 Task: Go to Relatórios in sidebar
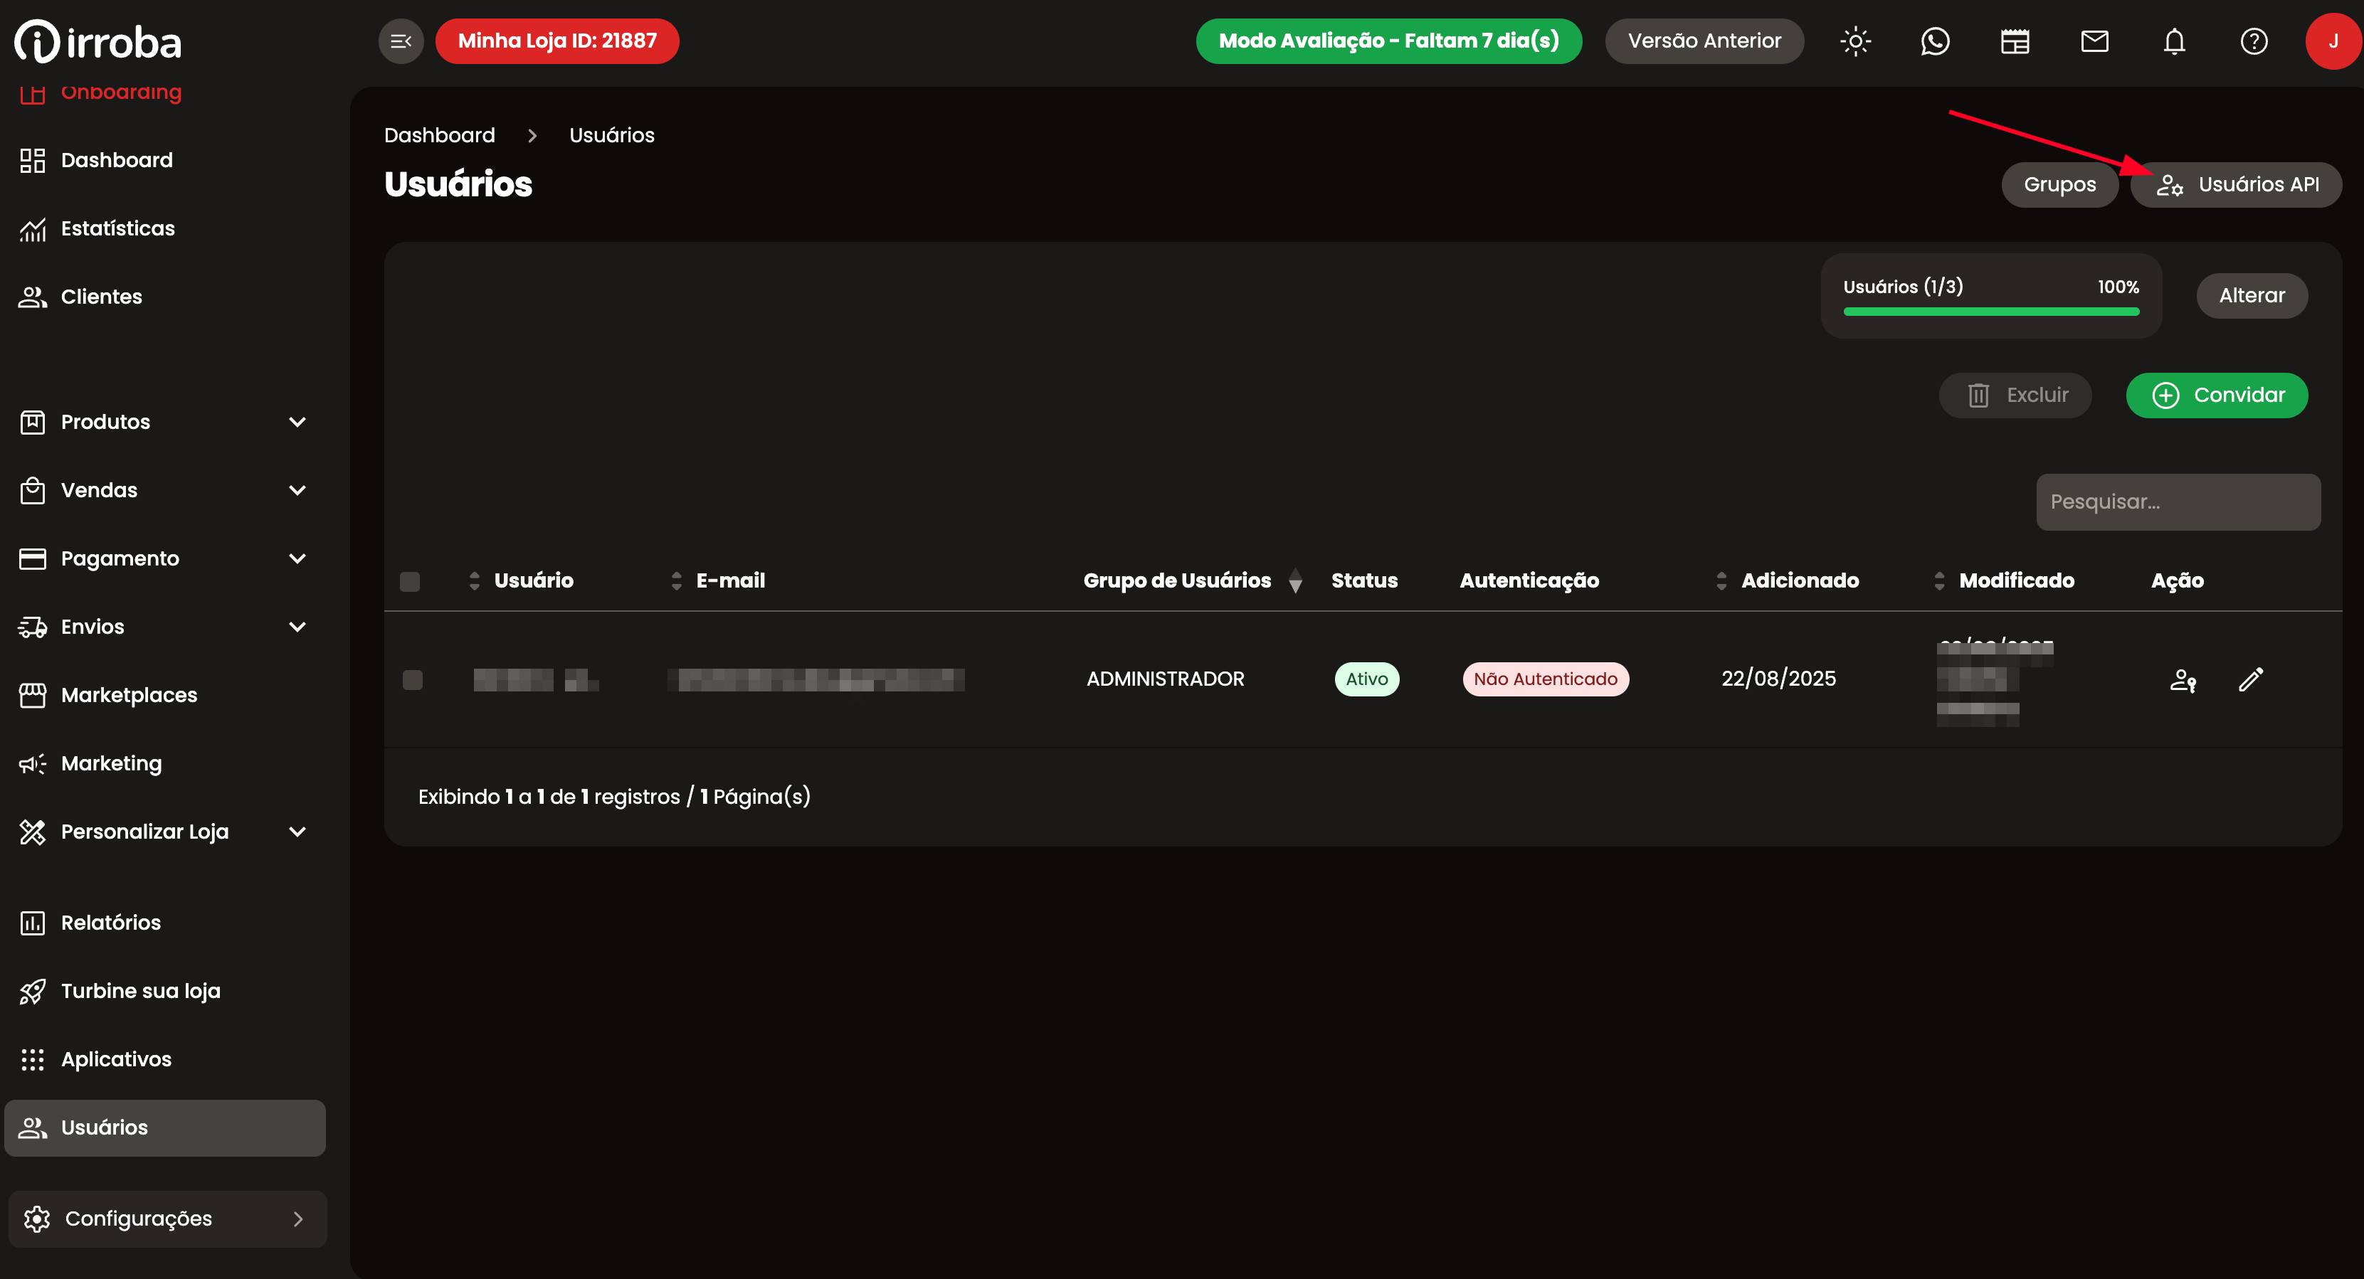[x=110, y=922]
